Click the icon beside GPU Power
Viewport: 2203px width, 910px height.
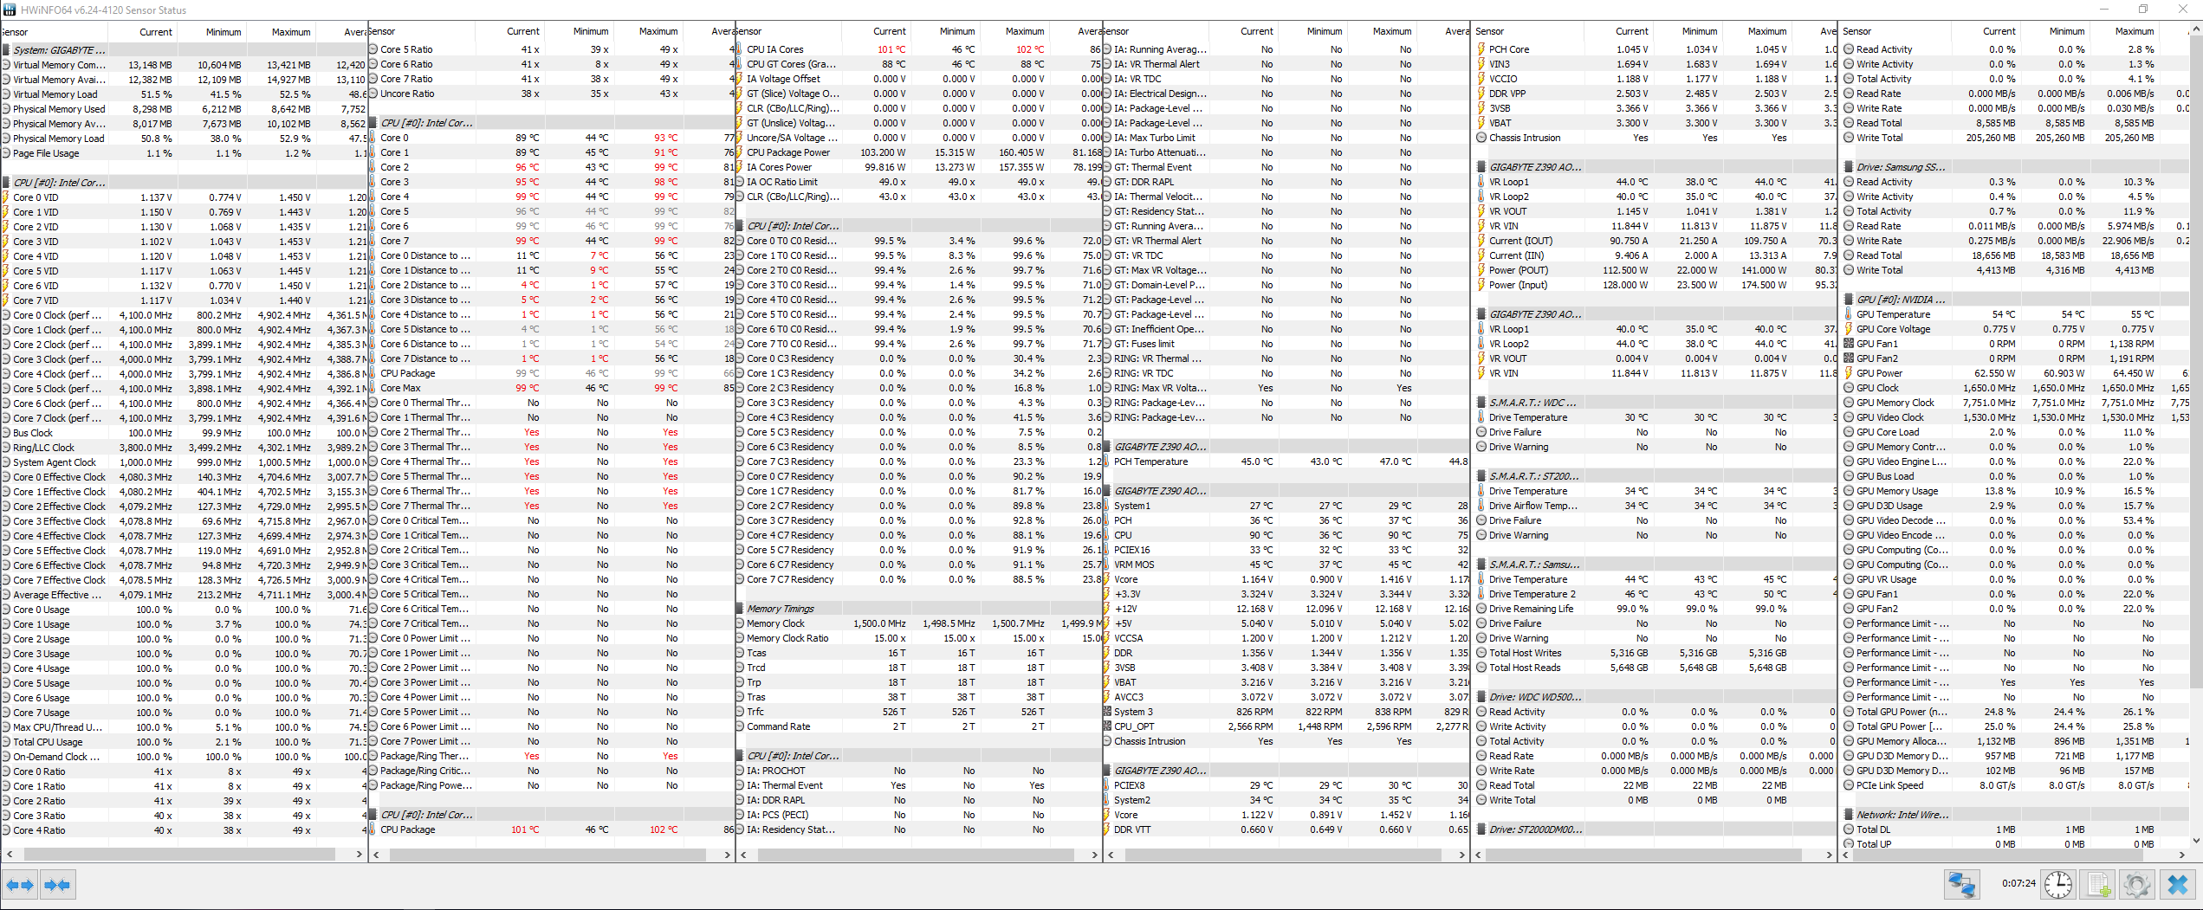pos(1849,373)
